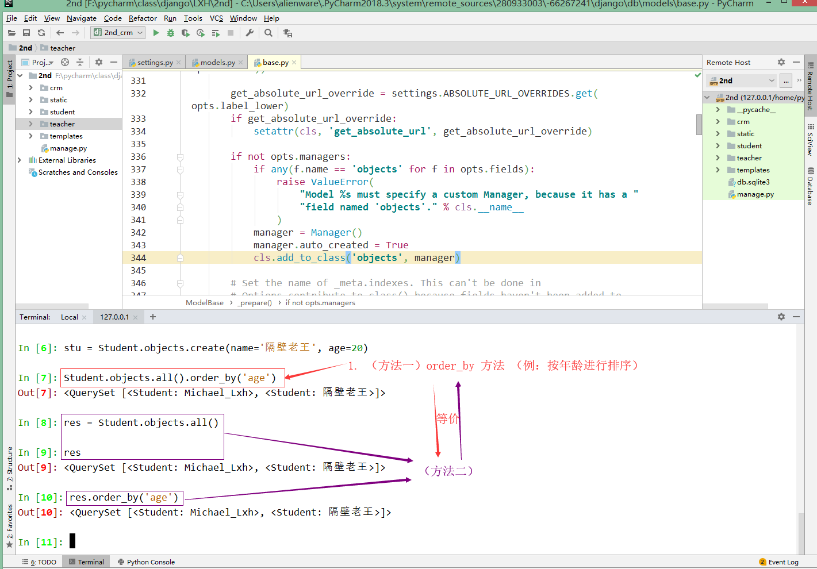Hide the Terminal tool window
817x569 pixels.
pyautogui.click(x=796, y=317)
